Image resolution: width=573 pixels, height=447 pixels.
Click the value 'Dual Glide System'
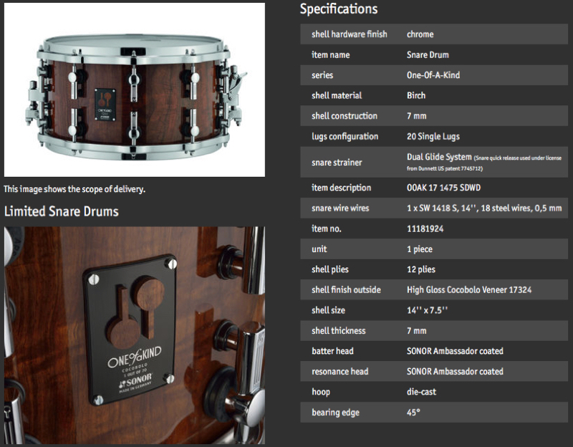(439, 157)
